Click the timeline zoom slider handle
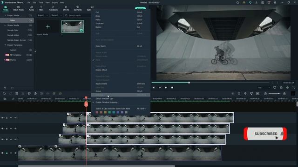Image resolution: width=298 pixels, height=167 pixels. click(x=279, y=94)
